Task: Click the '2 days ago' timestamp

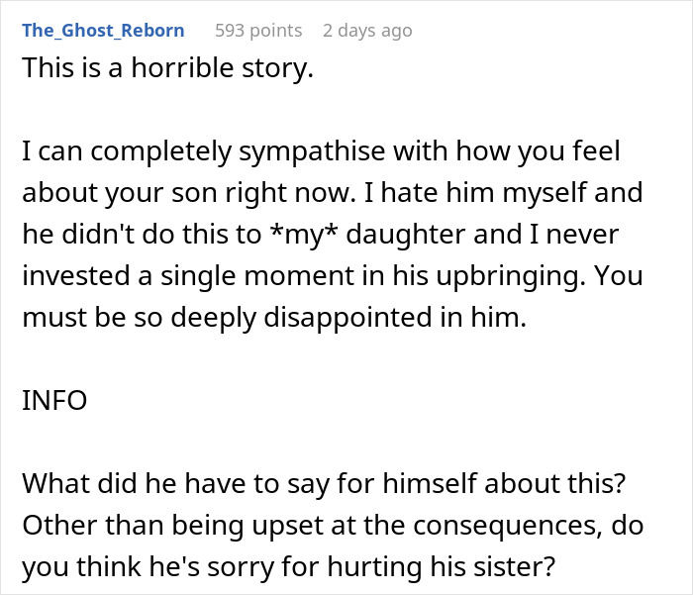Action: pyautogui.click(x=366, y=31)
